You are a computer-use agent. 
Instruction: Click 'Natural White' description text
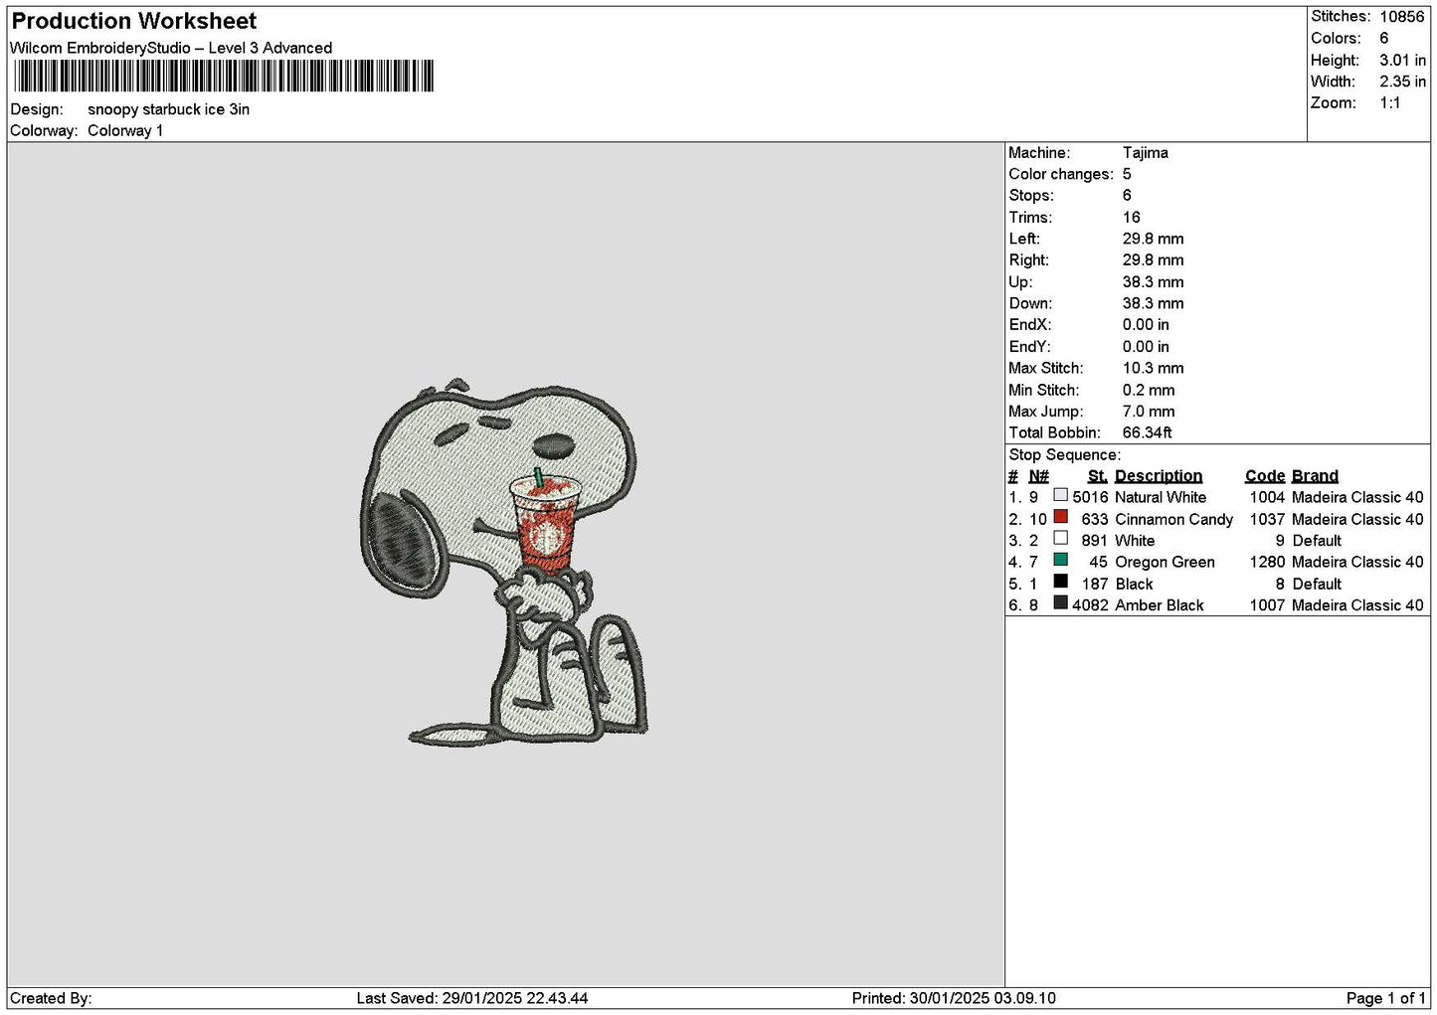click(x=1161, y=497)
